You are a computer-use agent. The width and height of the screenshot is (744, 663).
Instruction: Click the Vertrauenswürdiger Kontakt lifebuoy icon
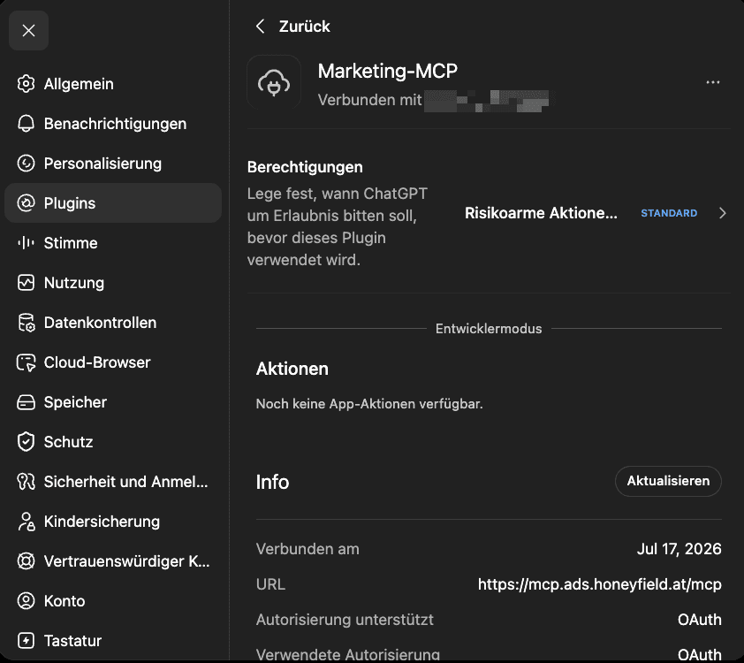click(27, 561)
